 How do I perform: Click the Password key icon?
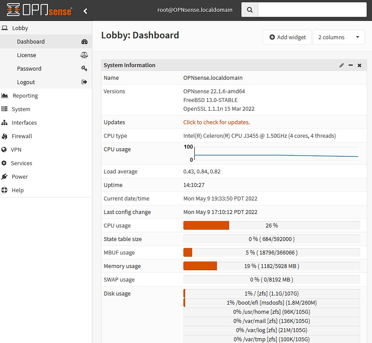tap(85, 68)
